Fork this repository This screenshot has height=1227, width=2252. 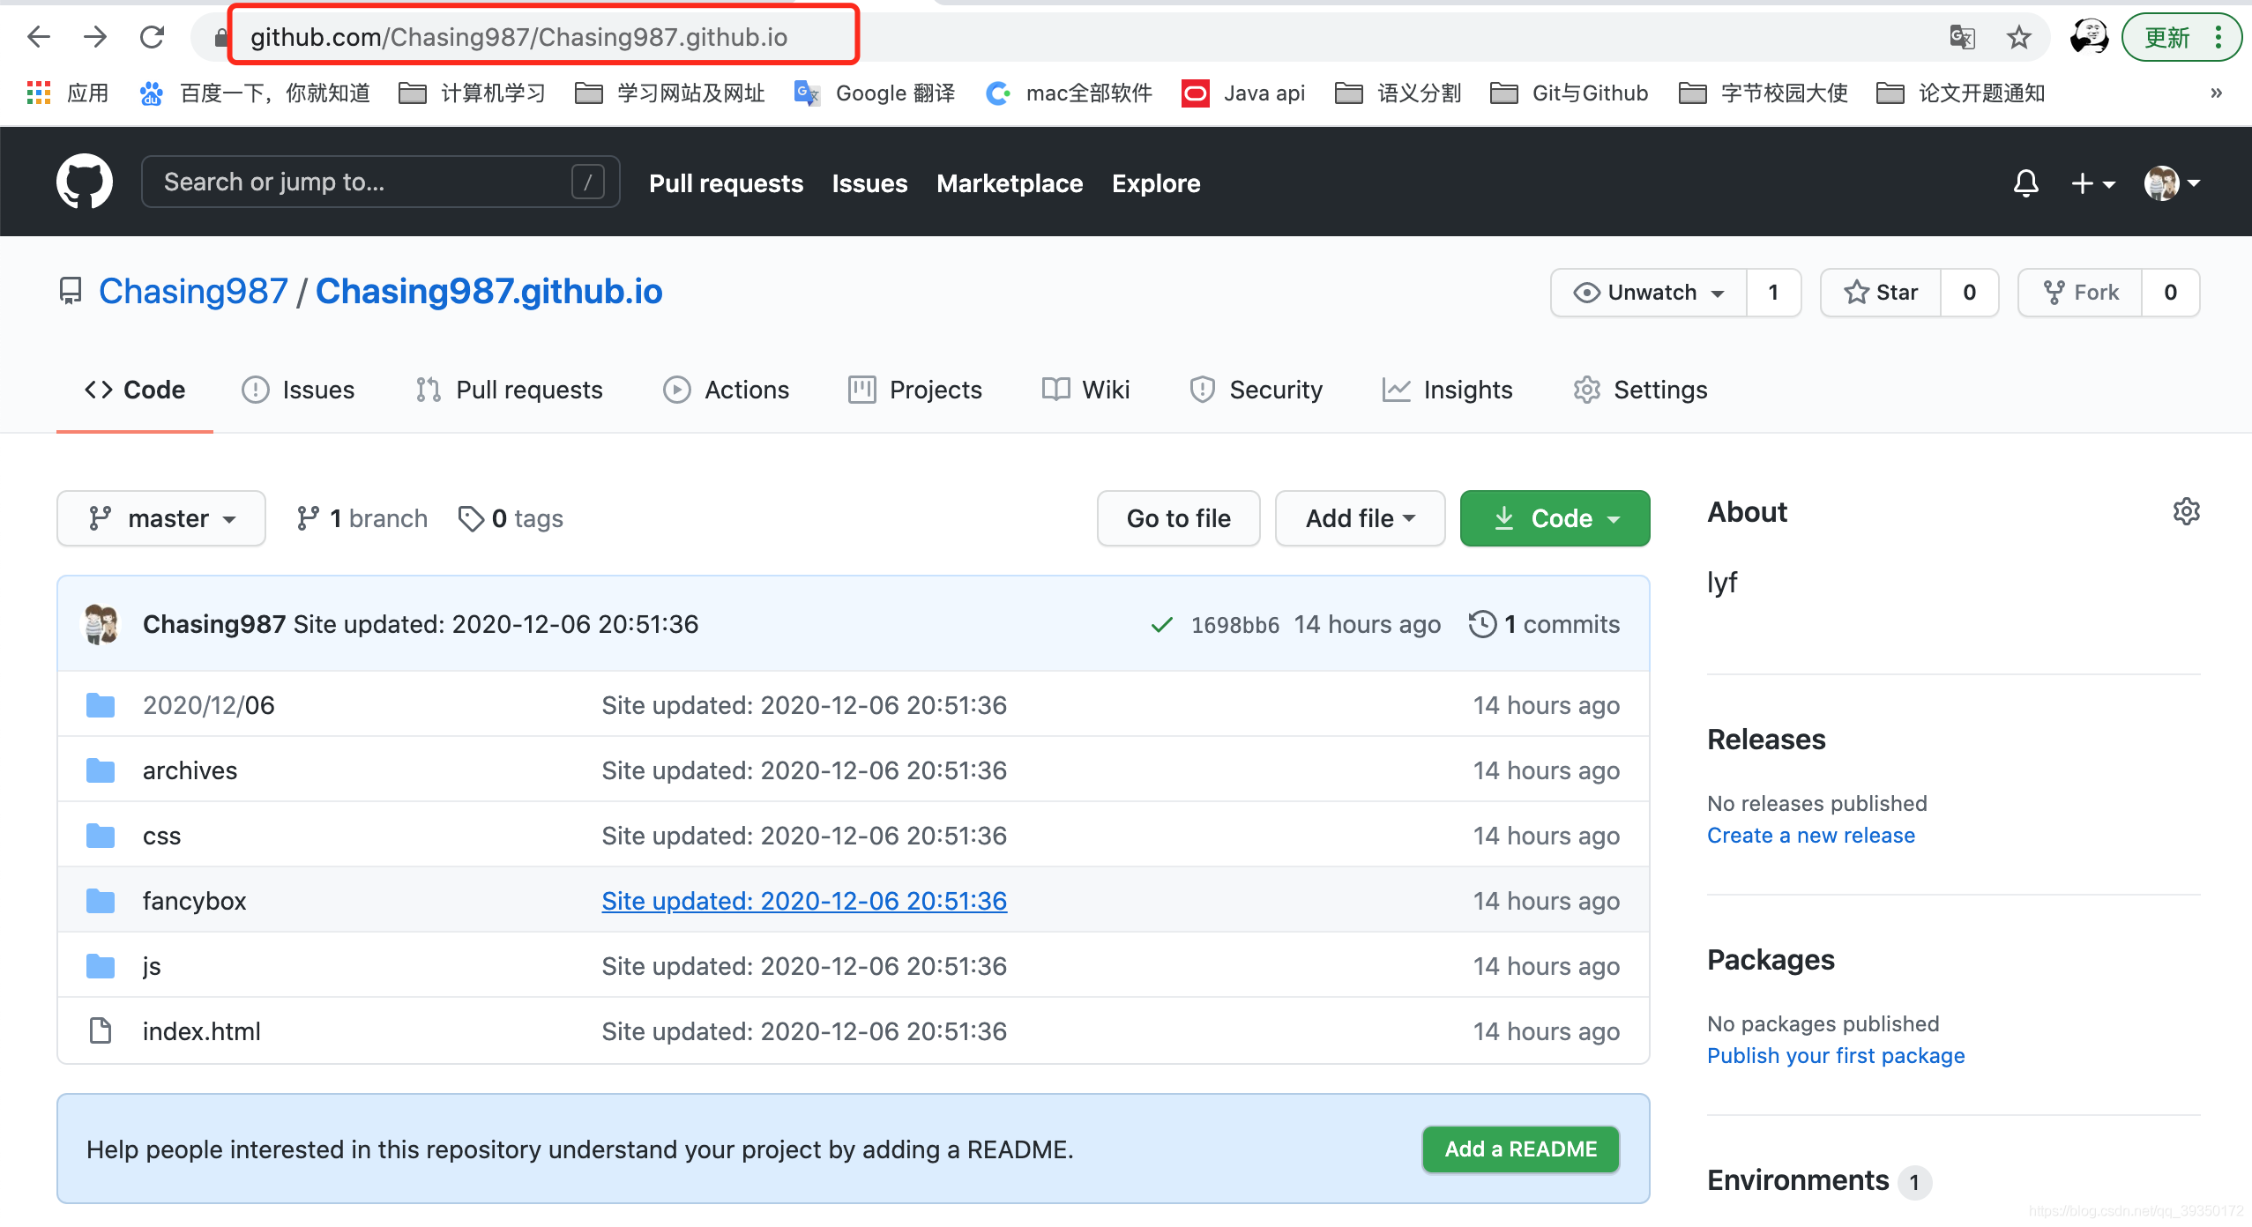[2080, 293]
